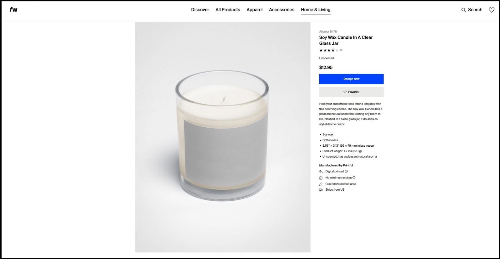Open the Accessories menu

[282, 10]
